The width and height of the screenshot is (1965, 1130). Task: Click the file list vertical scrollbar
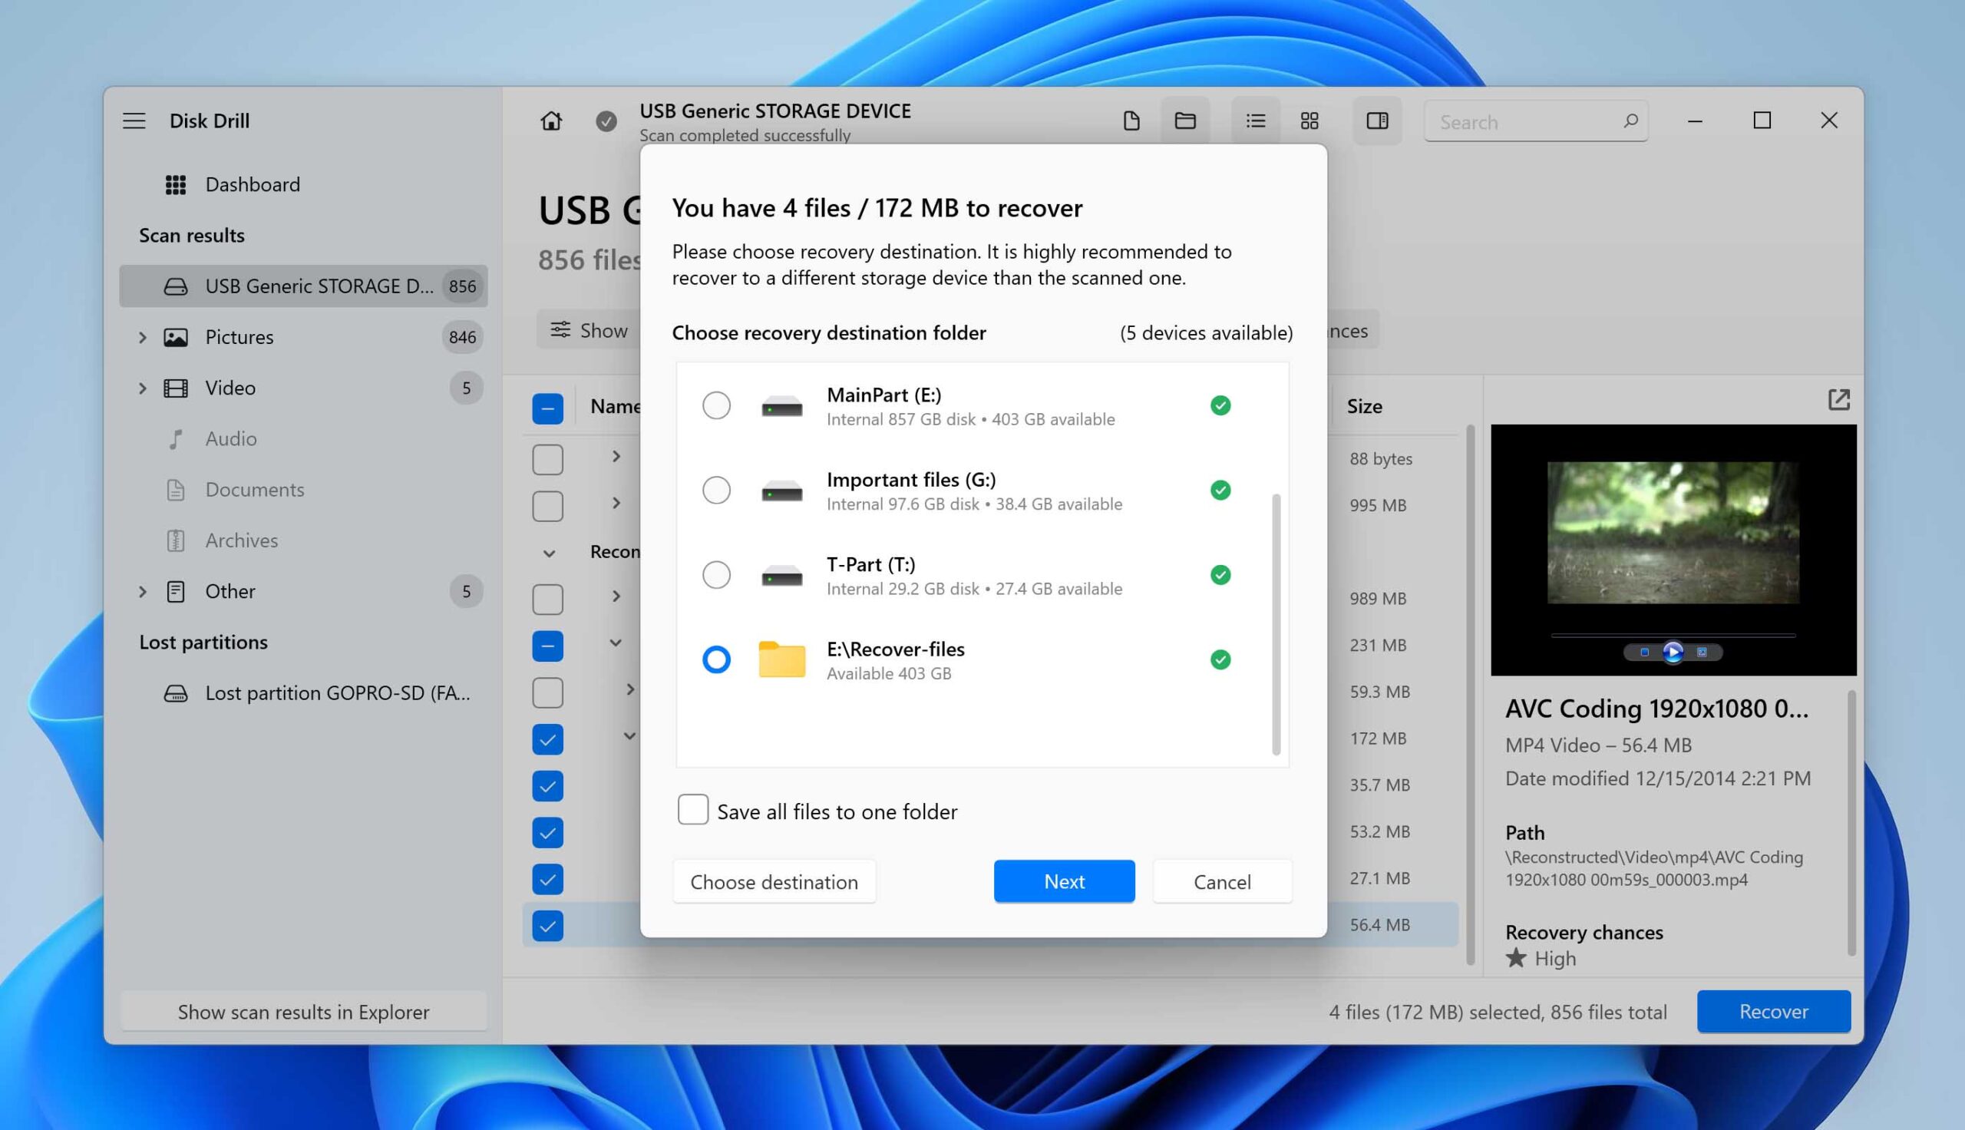tap(1470, 695)
